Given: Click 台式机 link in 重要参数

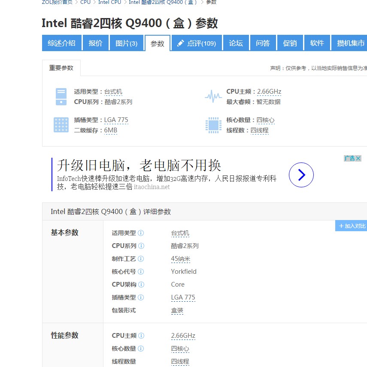Looking at the screenshot, I should [113, 92].
